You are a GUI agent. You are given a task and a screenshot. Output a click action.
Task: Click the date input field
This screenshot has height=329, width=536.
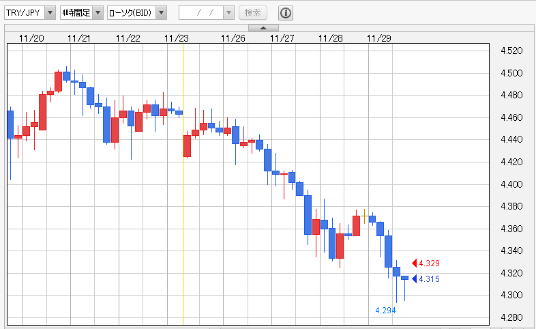pyautogui.click(x=201, y=13)
